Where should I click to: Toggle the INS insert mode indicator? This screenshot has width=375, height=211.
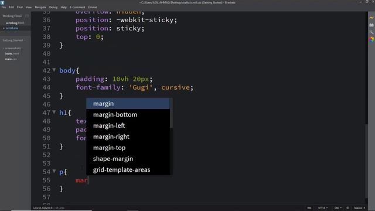(x=309, y=208)
